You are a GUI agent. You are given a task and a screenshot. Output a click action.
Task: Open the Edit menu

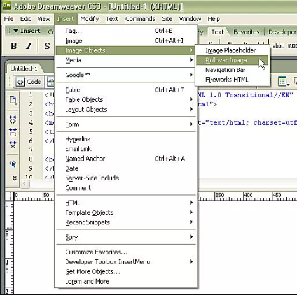tap(25, 19)
